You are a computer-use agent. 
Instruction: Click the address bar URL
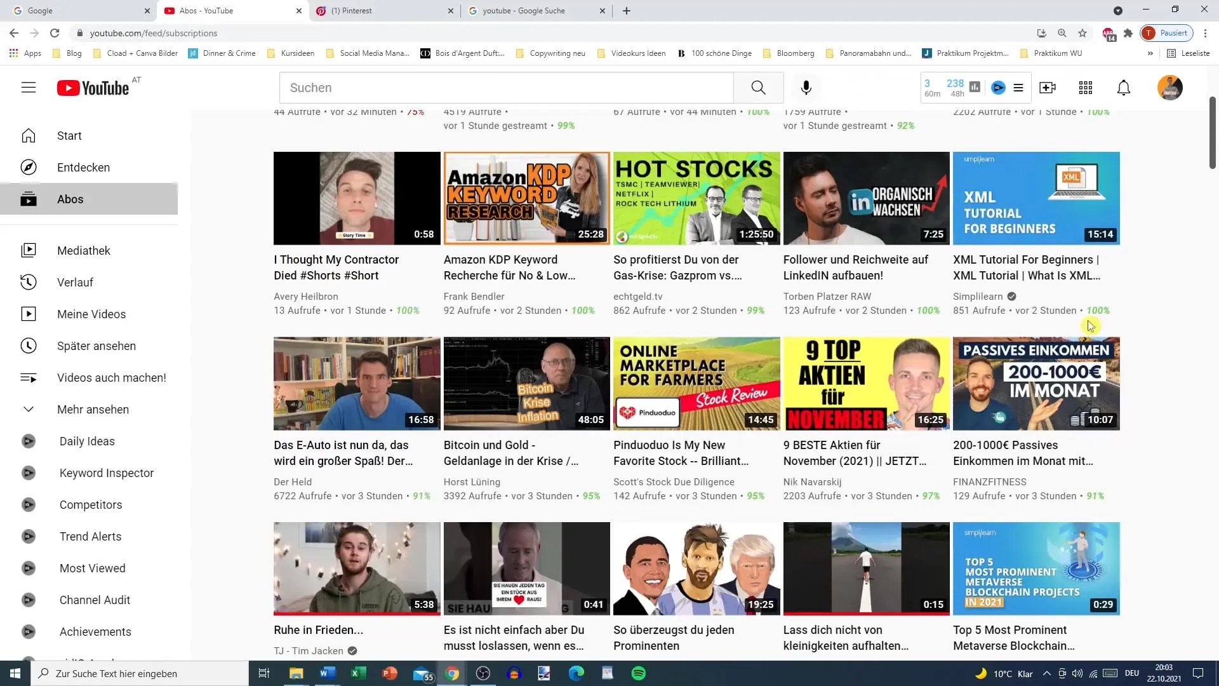coord(154,33)
